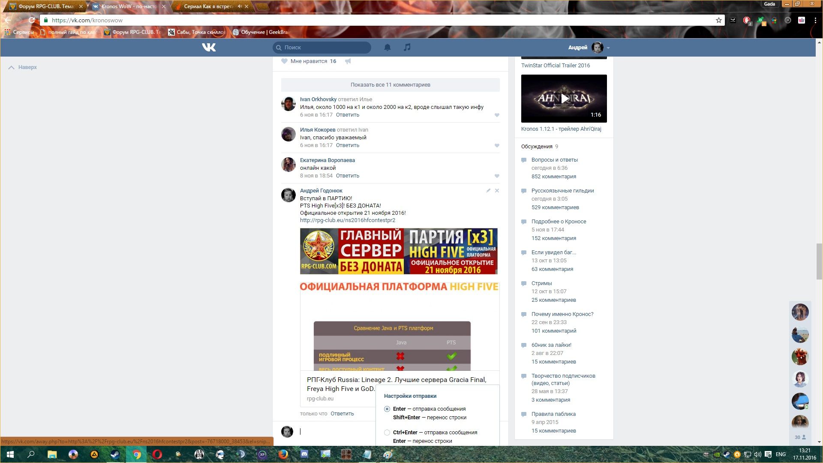Open Вопросы и ответы discussion
The image size is (823, 463).
[555, 160]
